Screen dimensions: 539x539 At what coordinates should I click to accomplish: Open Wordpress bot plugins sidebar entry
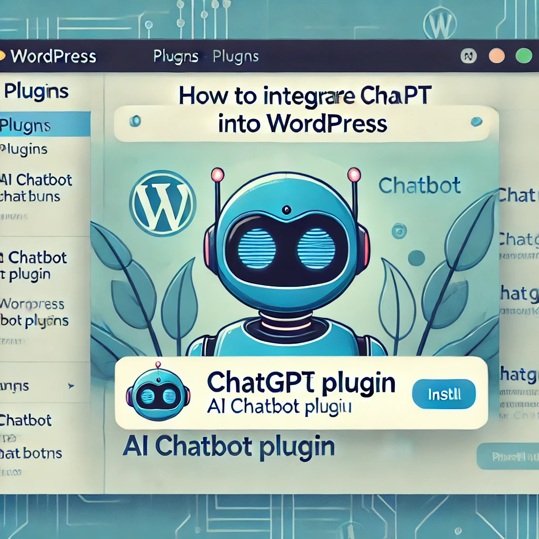coord(34,312)
